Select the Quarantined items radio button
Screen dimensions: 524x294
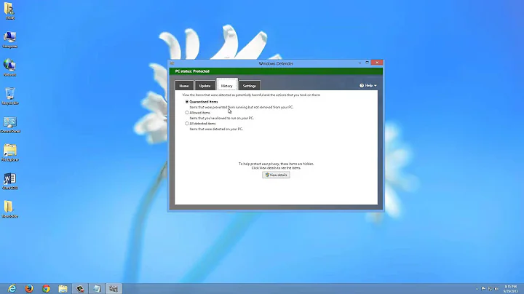click(x=187, y=102)
